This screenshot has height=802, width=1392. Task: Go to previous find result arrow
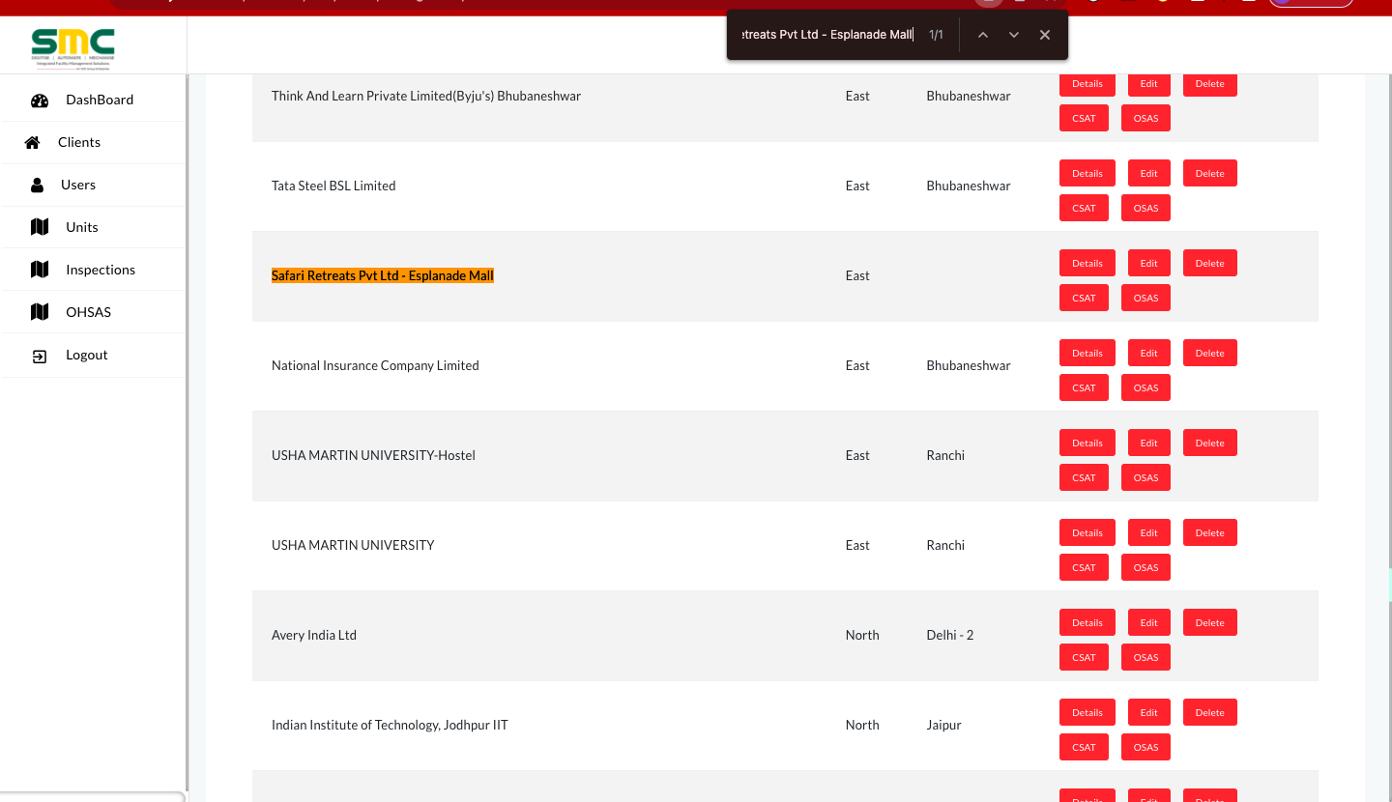(983, 35)
